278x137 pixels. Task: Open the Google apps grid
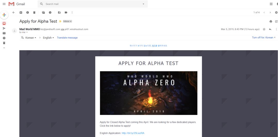271,4
